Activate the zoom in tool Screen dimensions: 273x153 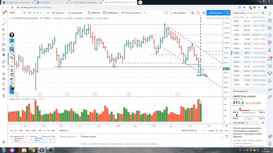tap(4, 67)
